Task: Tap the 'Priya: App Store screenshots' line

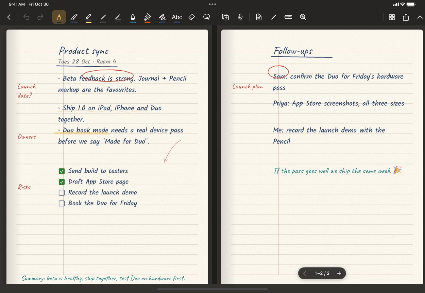Action: pyautogui.click(x=339, y=104)
